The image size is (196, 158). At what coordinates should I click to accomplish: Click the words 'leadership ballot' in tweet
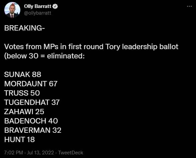(150, 47)
